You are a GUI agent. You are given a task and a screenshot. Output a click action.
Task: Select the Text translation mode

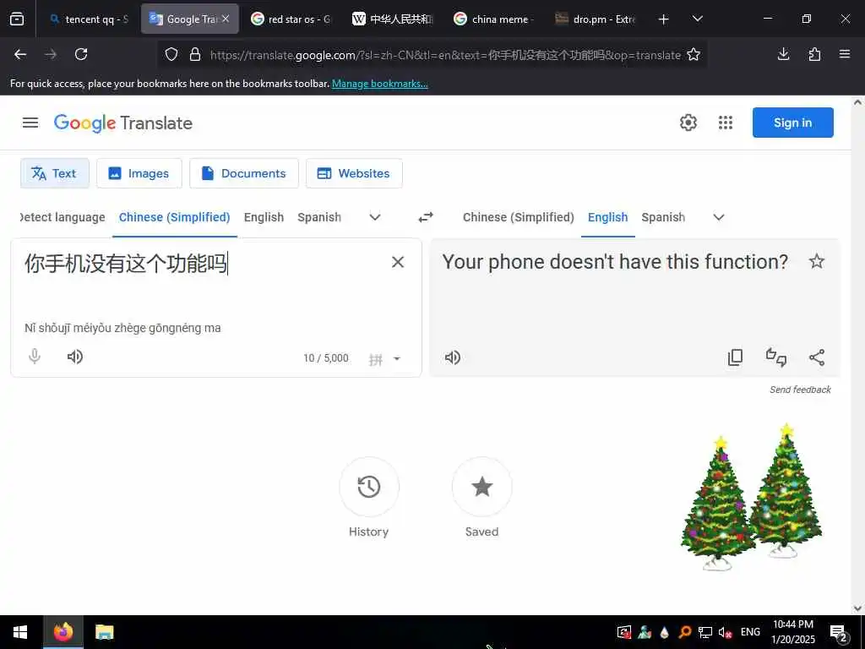(x=55, y=173)
